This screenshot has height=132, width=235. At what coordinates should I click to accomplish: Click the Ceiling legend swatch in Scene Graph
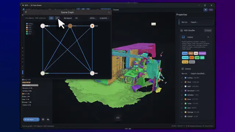point(27,23)
